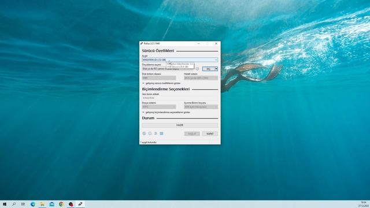Open File Explorer from the taskbar
Screen dimensions: 370x208
pos(42,204)
